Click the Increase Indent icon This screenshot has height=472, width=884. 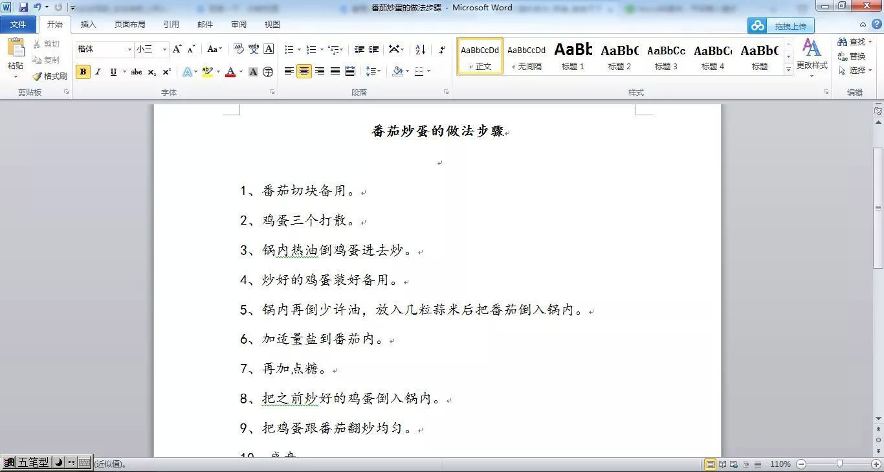point(373,49)
